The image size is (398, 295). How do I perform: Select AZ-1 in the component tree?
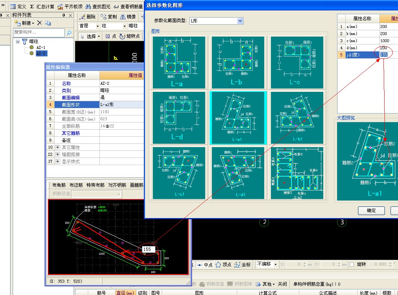tap(41, 47)
